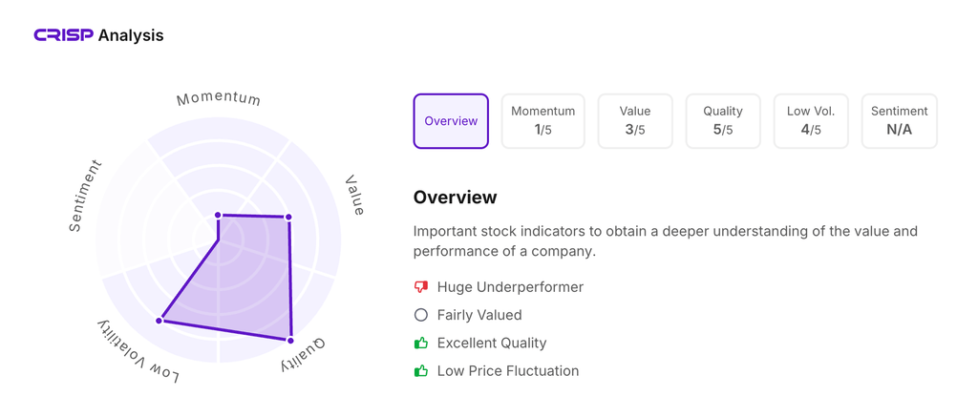The image size is (978, 417).
Task: Switch to the Value 3/5 tab
Action: point(635,121)
